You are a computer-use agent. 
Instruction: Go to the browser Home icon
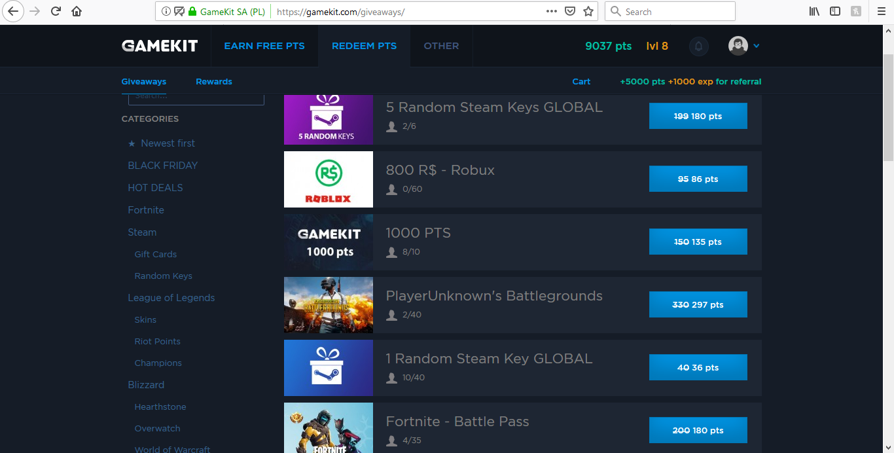click(x=77, y=11)
